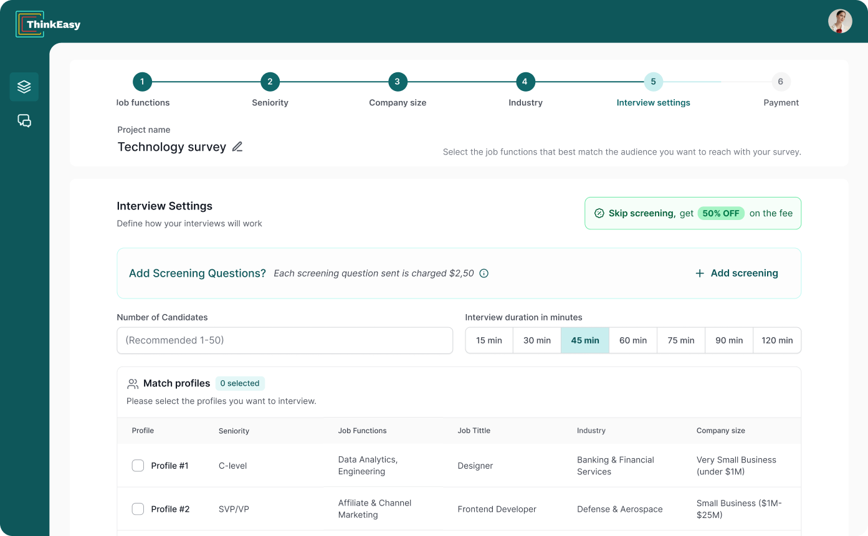Image resolution: width=868 pixels, height=536 pixels.
Task: Click 'SVP/VP' seniority cell
Action: 234,509
